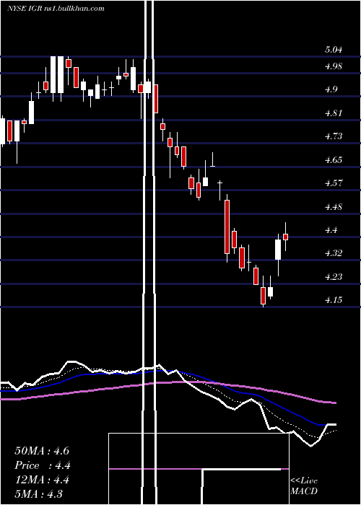Click the 12MA : 4.4 readout
The height and width of the screenshot is (505, 361).
click(x=43, y=480)
